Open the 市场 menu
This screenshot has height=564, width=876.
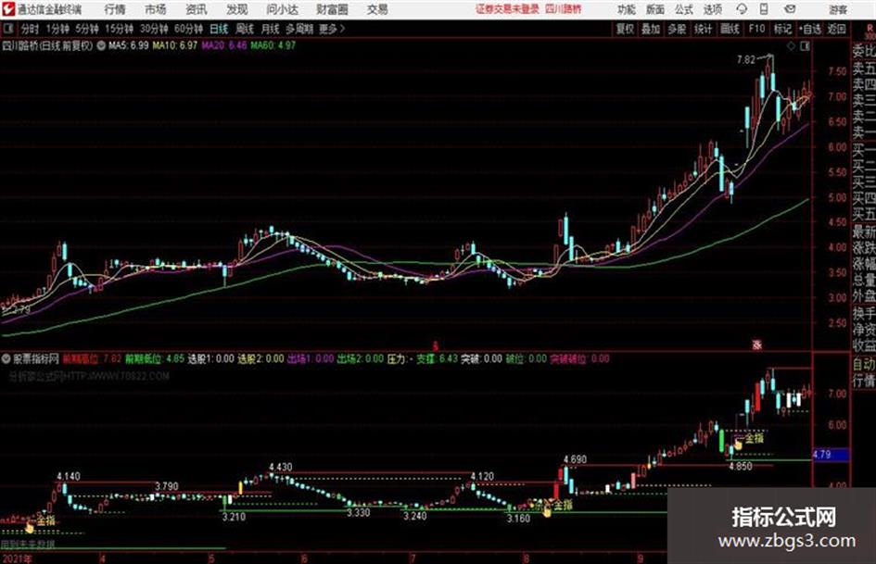[156, 9]
